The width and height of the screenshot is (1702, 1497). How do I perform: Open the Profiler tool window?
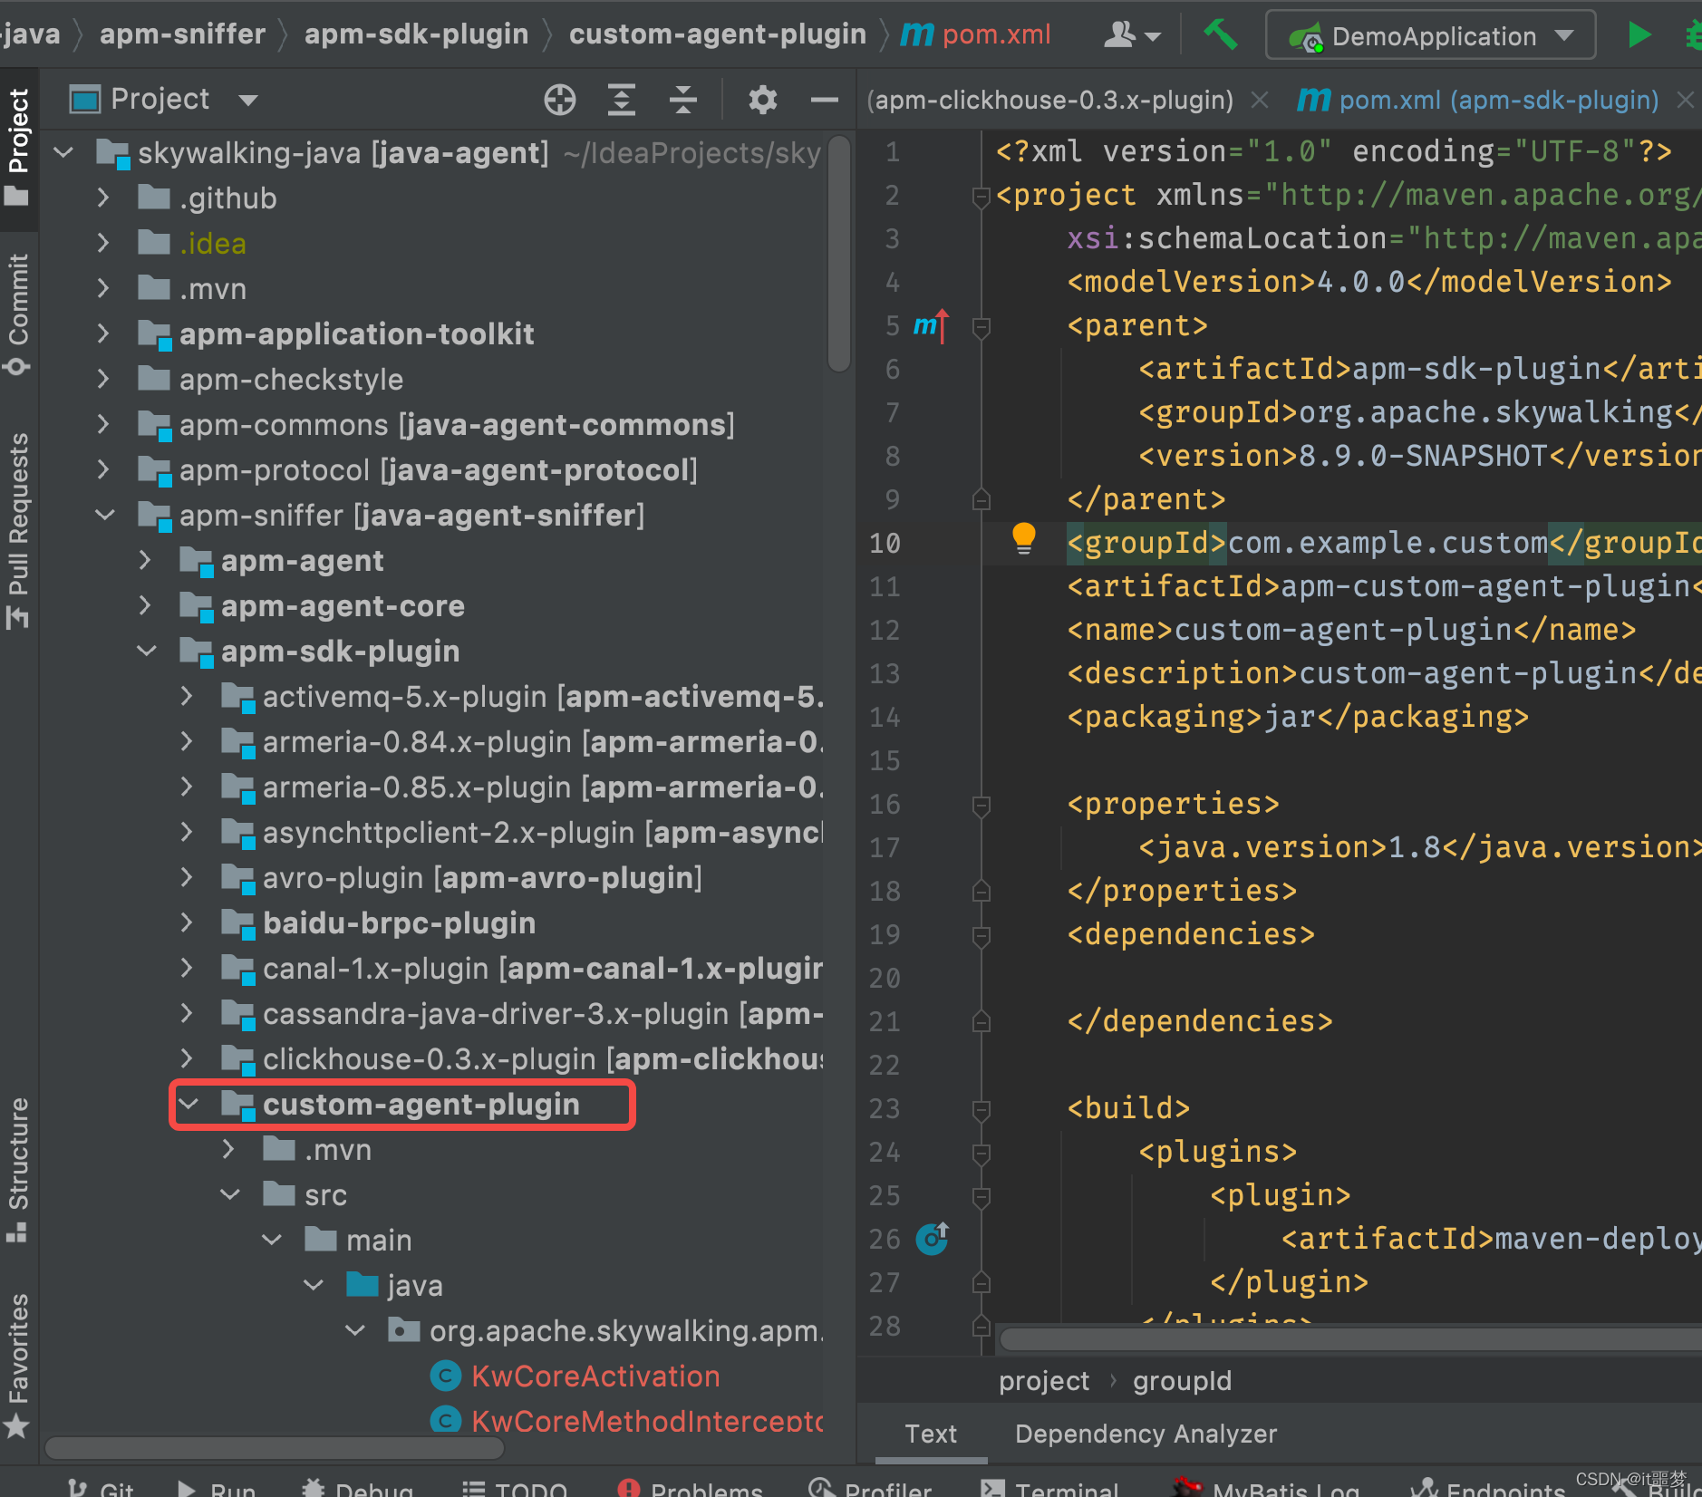(870, 1488)
